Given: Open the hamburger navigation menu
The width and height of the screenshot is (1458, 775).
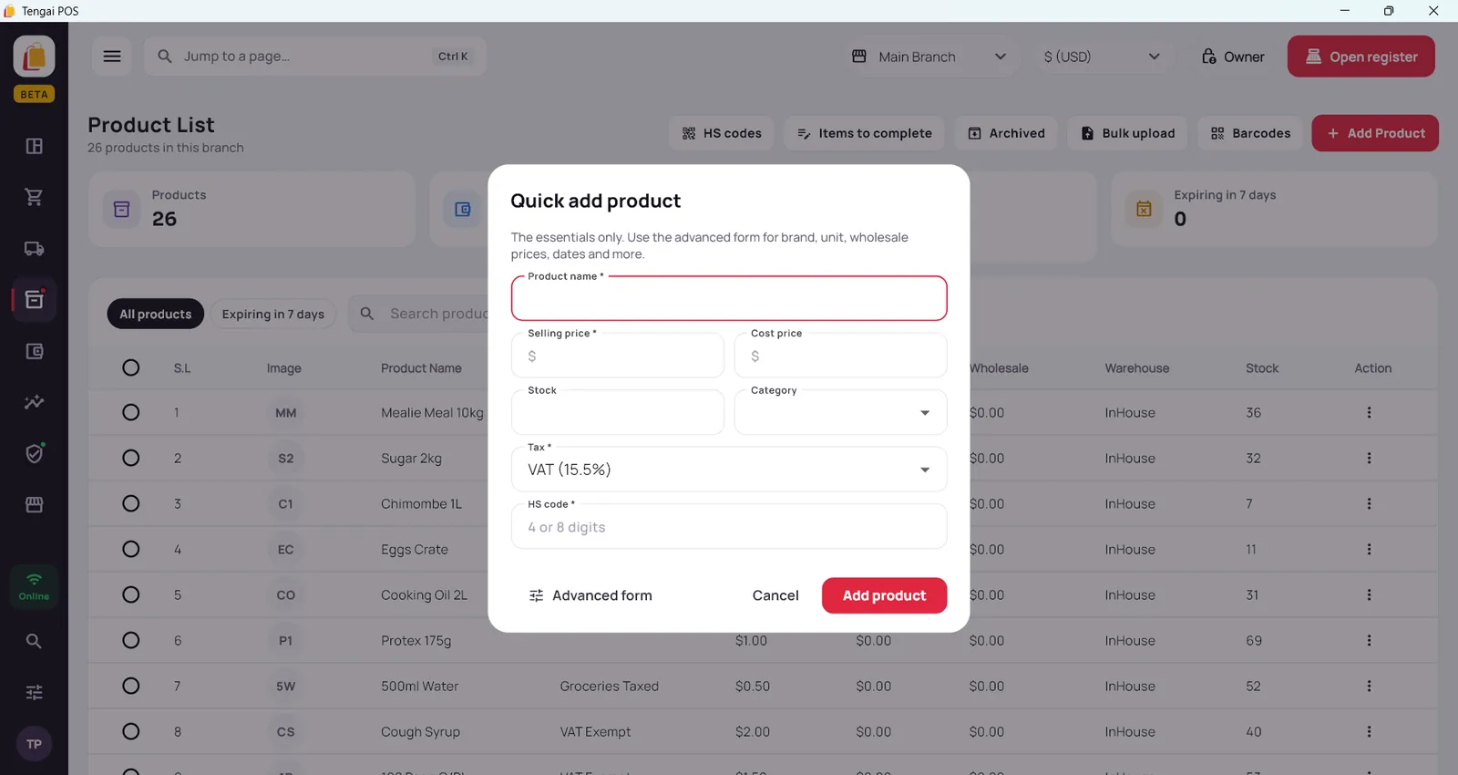Looking at the screenshot, I should click(x=112, y=57).
